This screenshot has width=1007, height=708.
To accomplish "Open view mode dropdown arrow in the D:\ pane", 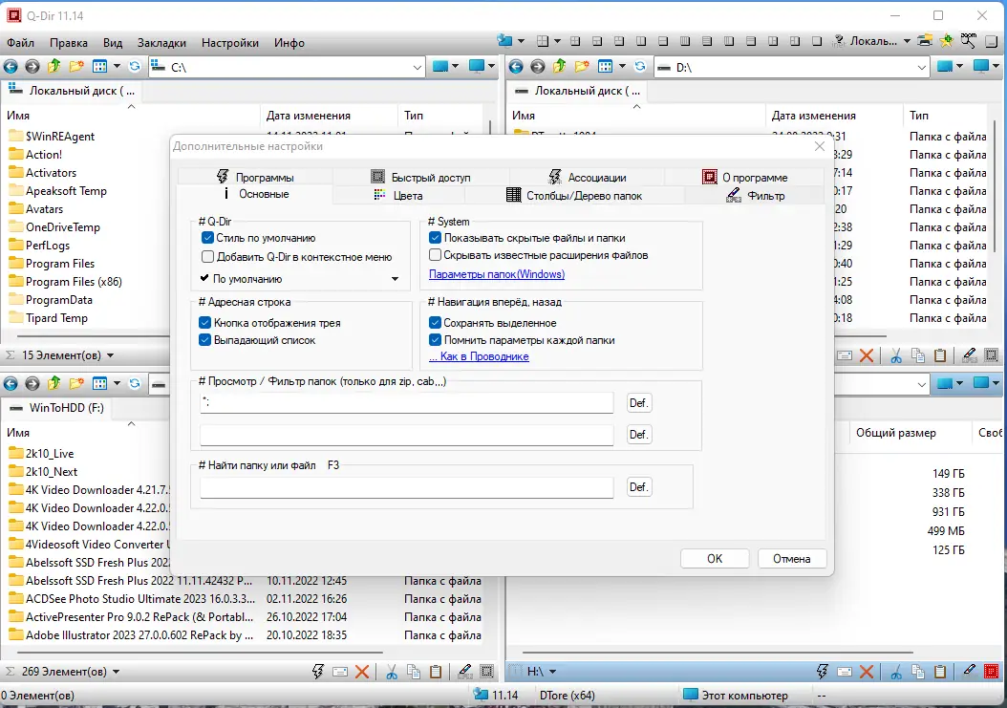I will tap(622, 66).
